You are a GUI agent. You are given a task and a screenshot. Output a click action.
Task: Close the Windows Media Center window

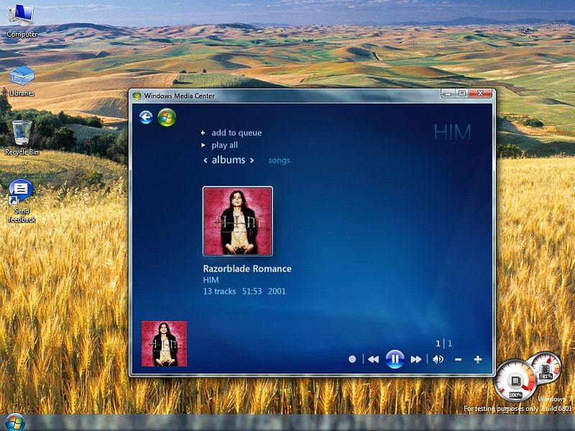coord(480,94)
